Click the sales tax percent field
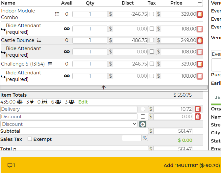This screenshot has width=221, height=173. pyautogui.click(x=132, y=138)
